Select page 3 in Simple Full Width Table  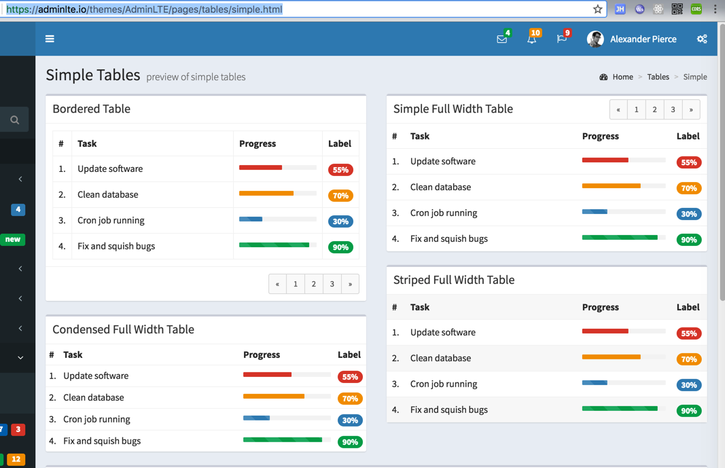(x=673, y=109)
